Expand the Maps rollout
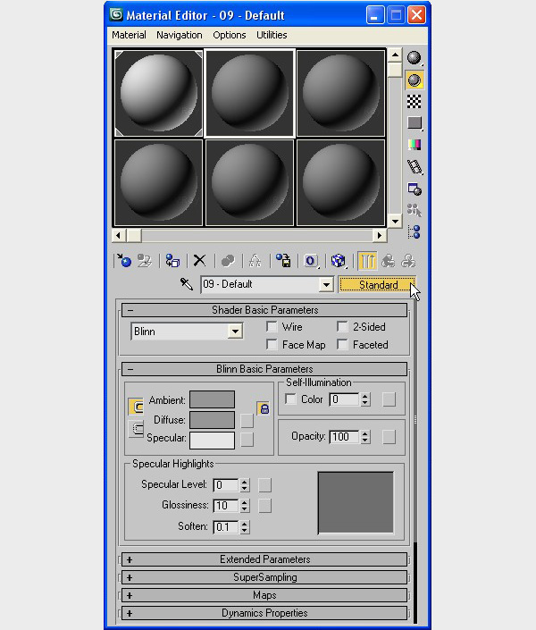The height and width of the screenshot is (630, 536). click(264, 595)
